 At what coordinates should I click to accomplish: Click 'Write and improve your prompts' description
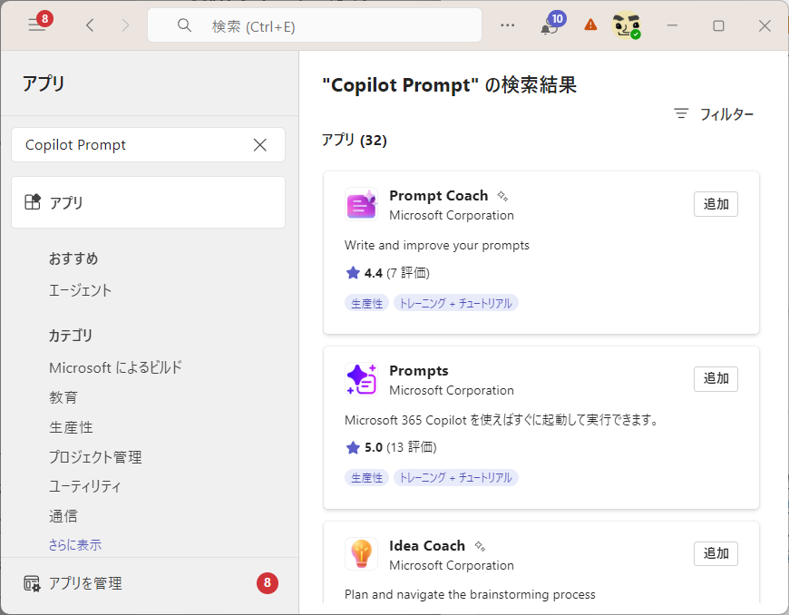(437, 245)
